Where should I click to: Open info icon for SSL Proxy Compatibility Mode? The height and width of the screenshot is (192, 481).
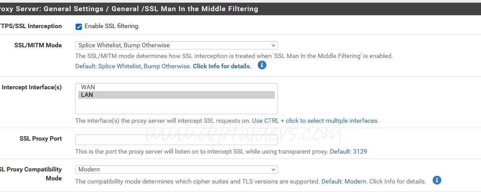click(x=437, y=180)
